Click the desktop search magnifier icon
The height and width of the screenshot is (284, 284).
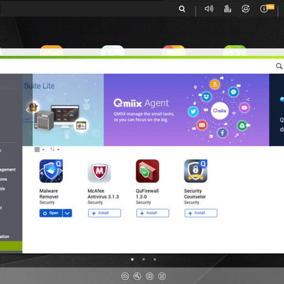182,9
